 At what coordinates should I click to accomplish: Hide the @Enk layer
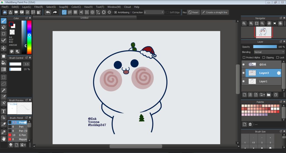[x=244, y=64]
